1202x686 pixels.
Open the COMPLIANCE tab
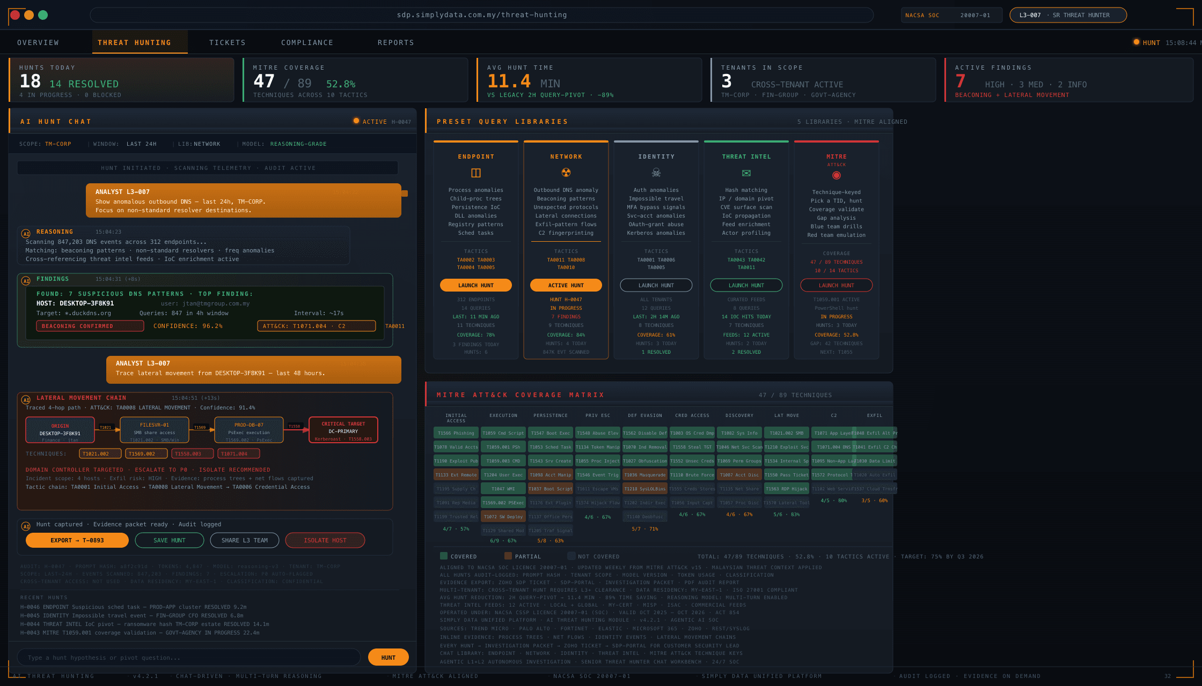click(x=307, y=42)
